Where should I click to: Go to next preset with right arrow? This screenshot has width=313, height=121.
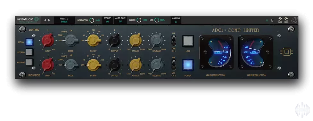49,20
